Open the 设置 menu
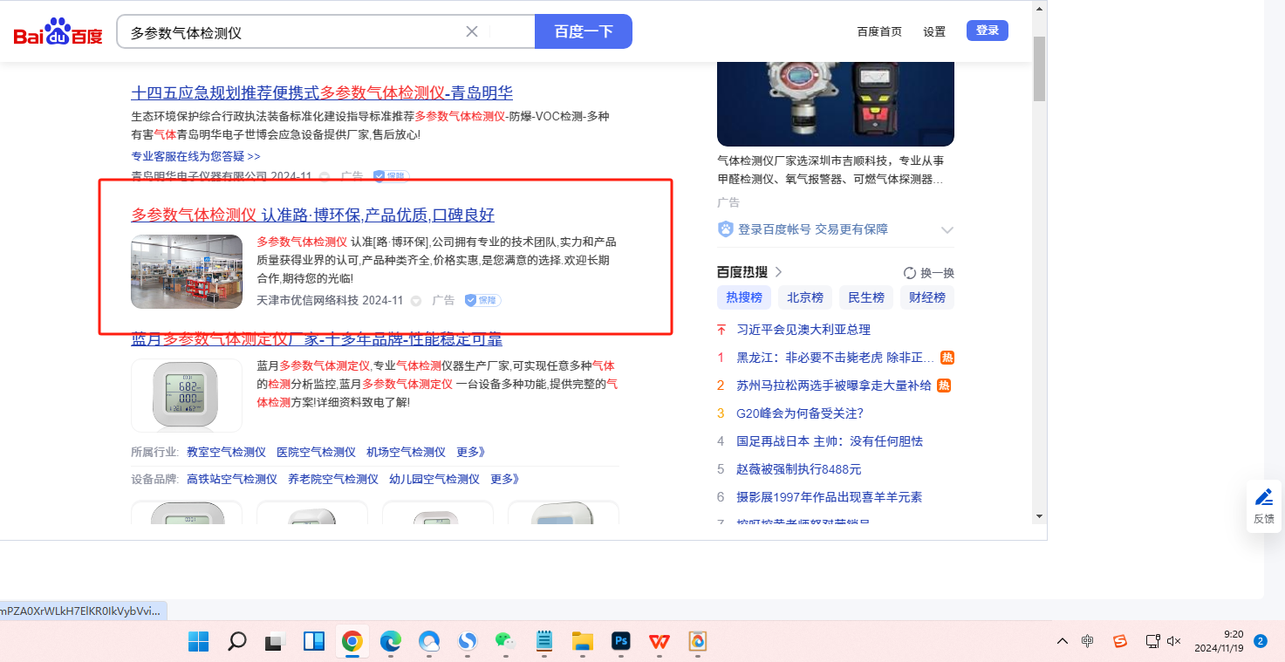The width and height of the screenshot is (1285, 662). coord(934,31)
